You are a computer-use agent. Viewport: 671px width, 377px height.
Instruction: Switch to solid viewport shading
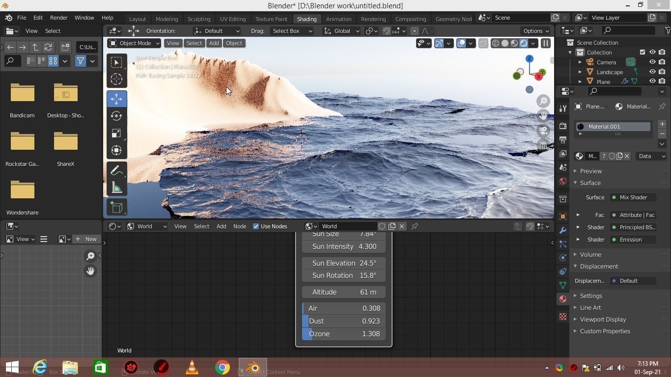505,43
